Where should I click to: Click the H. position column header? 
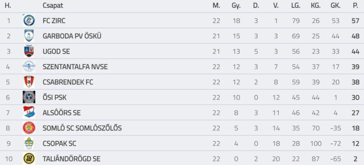click(x=8, y=6)
